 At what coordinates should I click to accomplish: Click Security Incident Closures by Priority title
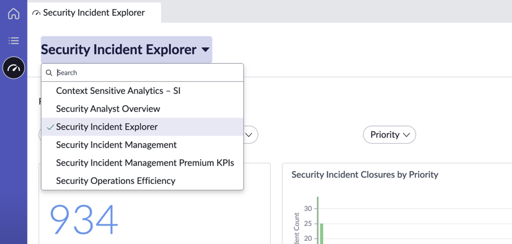365,174
